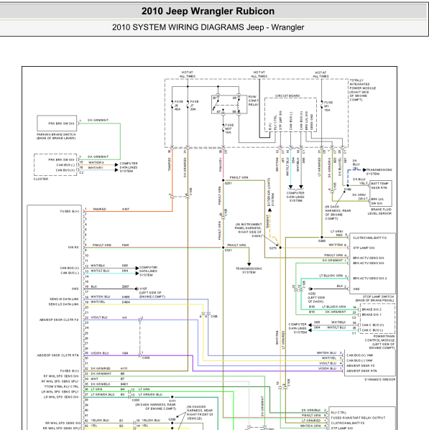
Task: Click the 'SENS LO DATA LINK' pin label
Action: click(x=64, y=304)
